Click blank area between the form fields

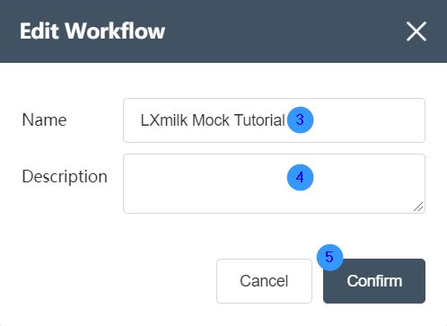coord(274,148)
